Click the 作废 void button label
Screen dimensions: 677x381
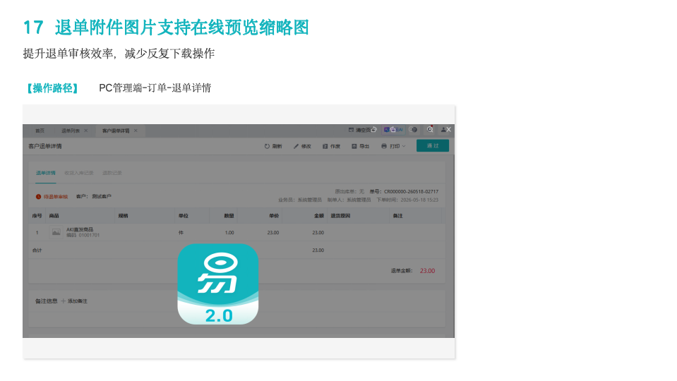[x=335, y=146]
